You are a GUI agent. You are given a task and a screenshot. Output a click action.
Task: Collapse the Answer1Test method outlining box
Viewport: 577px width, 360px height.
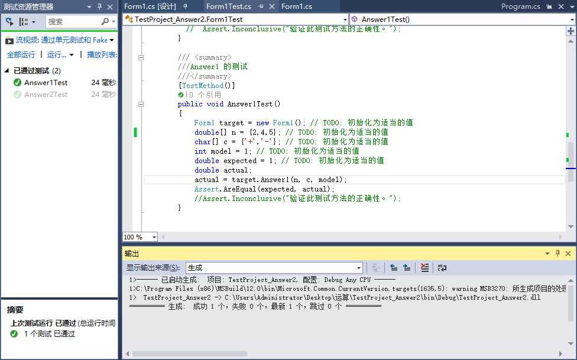[x=141, y=104]
